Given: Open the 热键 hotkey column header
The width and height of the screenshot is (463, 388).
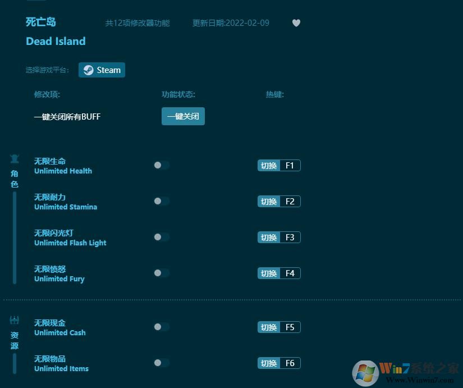Looking at the screenshot, I should coord(275,94).
